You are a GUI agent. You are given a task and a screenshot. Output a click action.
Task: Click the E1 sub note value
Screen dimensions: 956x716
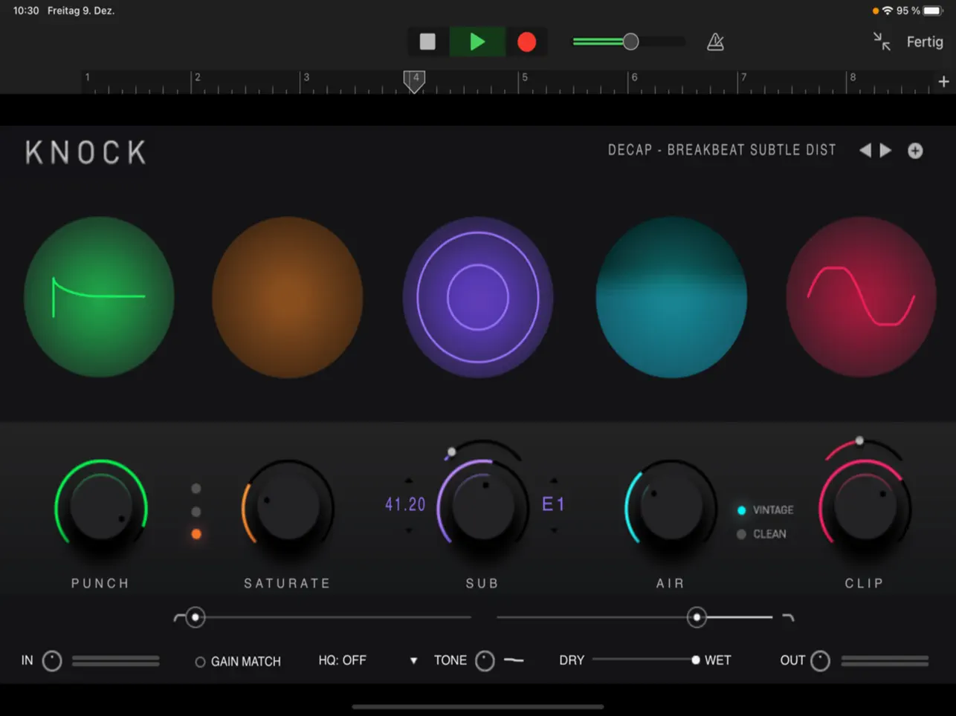click(554, 505)
